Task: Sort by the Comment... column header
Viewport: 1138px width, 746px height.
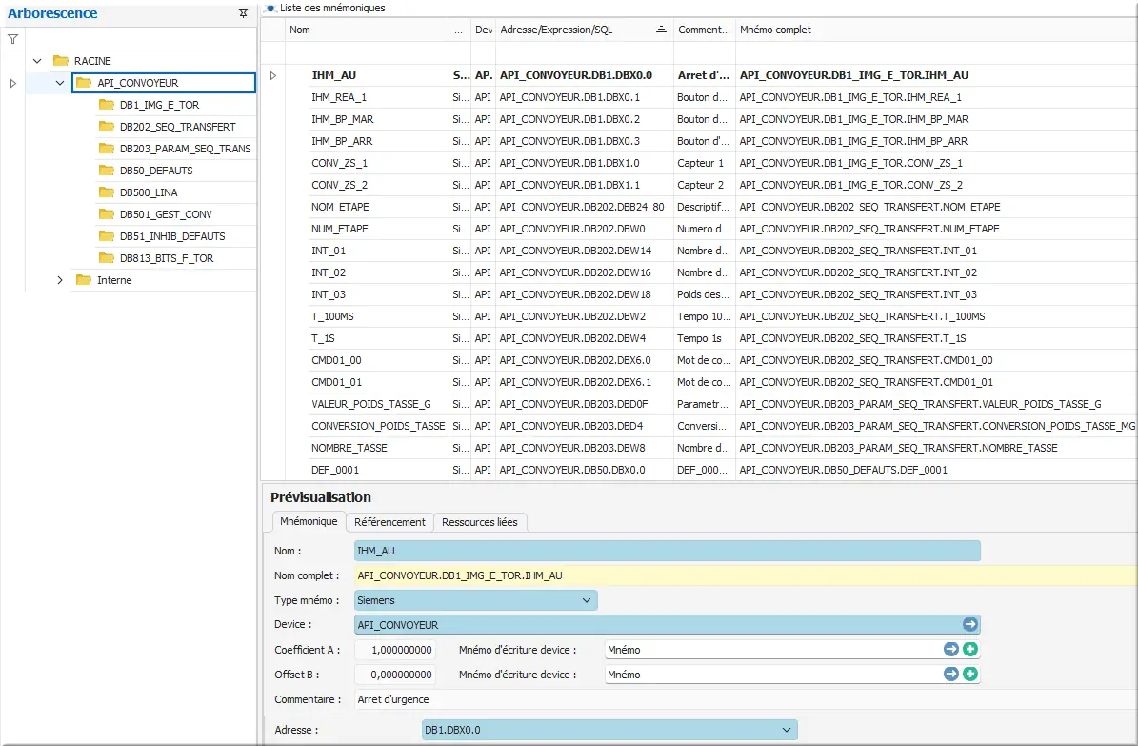Action: tap(704, 30)
